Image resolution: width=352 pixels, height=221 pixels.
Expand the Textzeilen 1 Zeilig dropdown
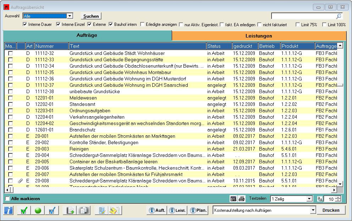click(x=309, y=199)
